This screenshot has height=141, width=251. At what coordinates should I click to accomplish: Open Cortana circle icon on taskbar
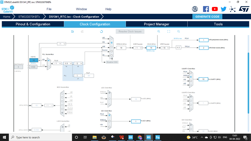tap(76, 137)
